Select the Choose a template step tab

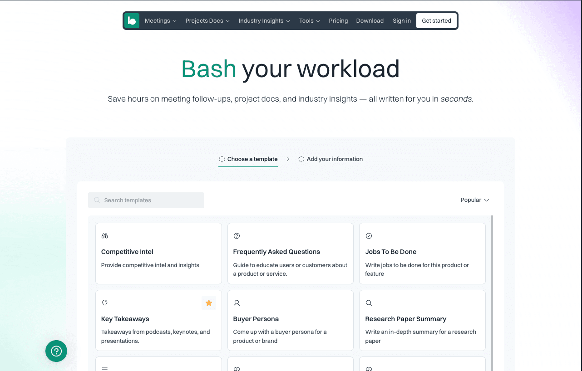coord(248,159)
